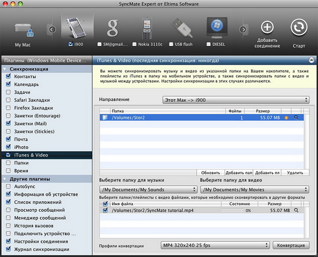Screen dimensions: 318x257
Task: Collapse the Другие плагины section triangle
Action: (x=4, y=179)
